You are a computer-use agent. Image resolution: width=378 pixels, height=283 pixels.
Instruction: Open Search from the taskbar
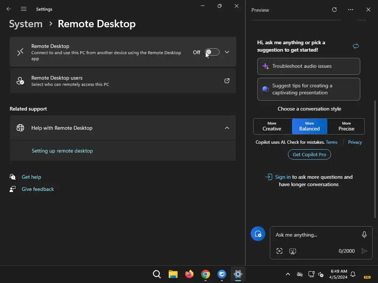[x=157, y=274]
